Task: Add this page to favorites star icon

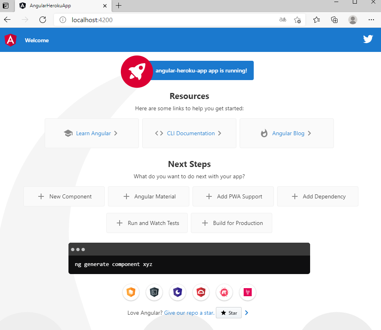Action: [297, 20]
